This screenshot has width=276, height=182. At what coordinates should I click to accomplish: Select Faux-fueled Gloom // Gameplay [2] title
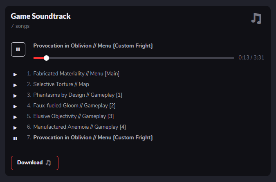click(x=74, y=106)
